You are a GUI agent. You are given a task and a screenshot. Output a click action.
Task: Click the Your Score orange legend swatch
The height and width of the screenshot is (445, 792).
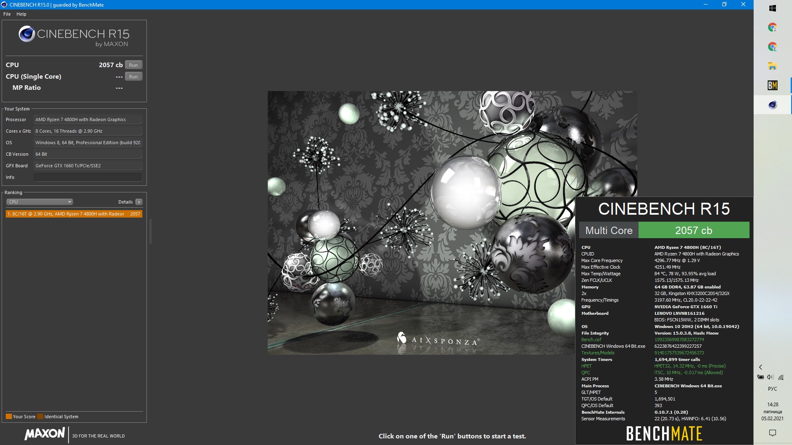[x=9, y=417]
